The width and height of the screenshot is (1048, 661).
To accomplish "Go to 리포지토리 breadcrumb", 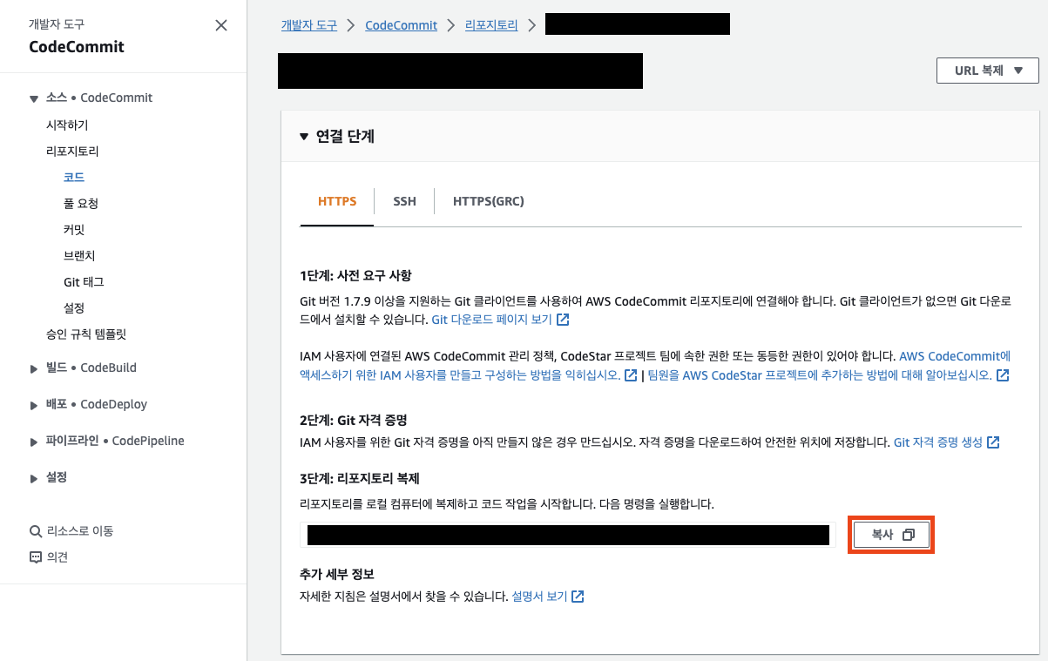I will tap(491, 25).
